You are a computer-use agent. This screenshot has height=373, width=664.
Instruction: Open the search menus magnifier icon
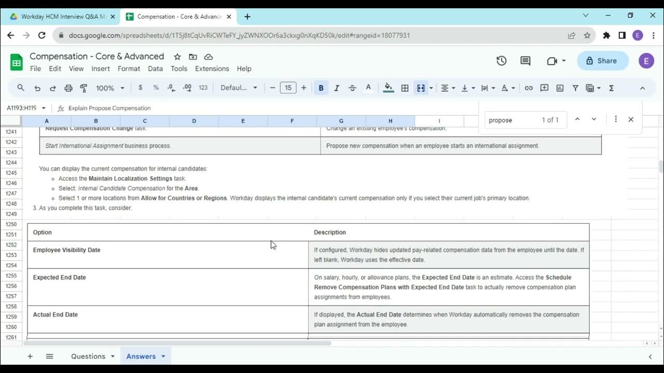pos(21,88)
